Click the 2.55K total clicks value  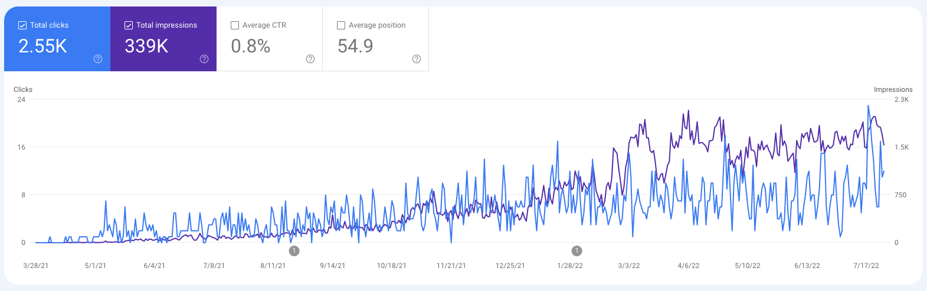[x=42, y=46]
